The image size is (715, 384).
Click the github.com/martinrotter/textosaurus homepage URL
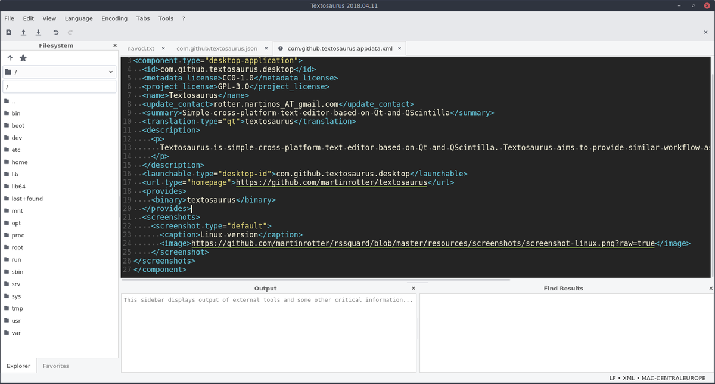(x=331, y=182)
